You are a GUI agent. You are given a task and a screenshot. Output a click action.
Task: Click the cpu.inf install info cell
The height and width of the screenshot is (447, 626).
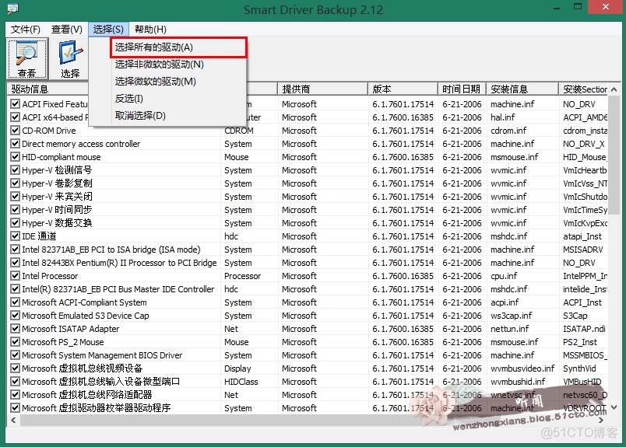[504, 275]
